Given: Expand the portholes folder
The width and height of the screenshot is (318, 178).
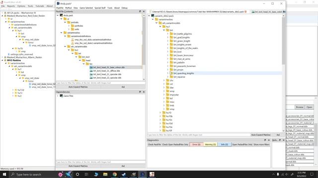Looking at the screenshot, I should [69, 26].
